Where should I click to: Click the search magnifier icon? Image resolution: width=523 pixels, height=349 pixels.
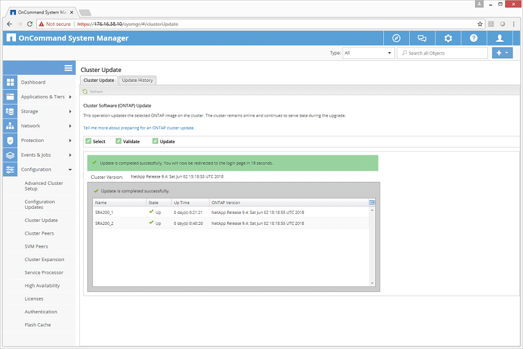pyautogui.click(x=404, y=53)
